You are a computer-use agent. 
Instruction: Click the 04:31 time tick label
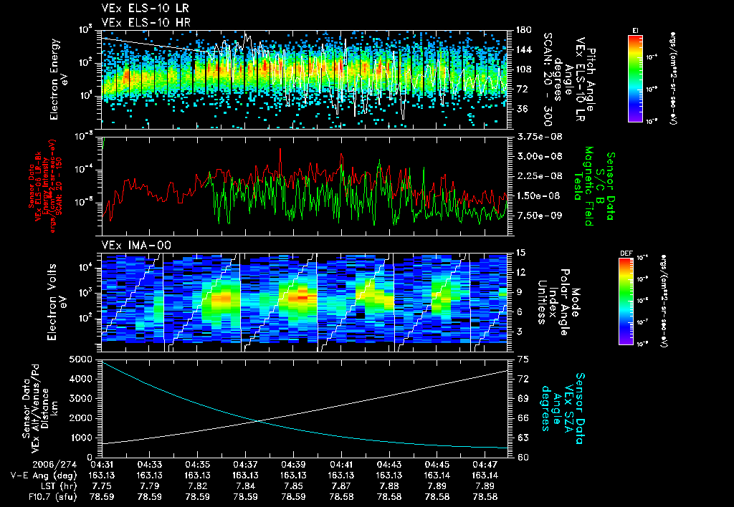point(102,466)
